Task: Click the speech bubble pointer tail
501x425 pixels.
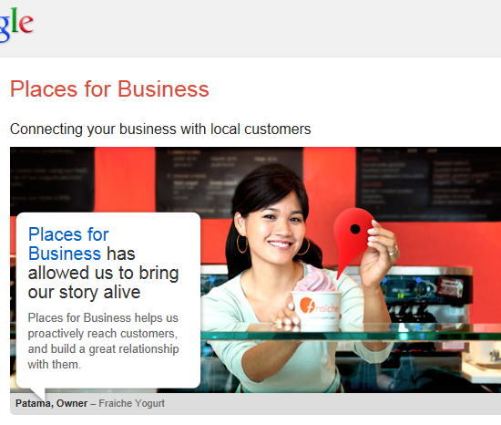Action: pyautogui.click(x=38, y=394)
